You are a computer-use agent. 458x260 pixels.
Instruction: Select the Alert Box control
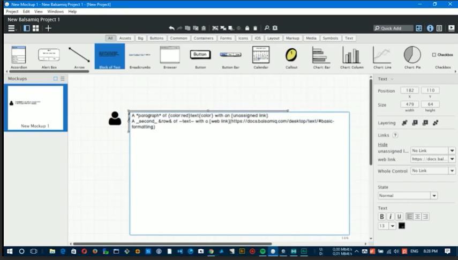point(49,57)
